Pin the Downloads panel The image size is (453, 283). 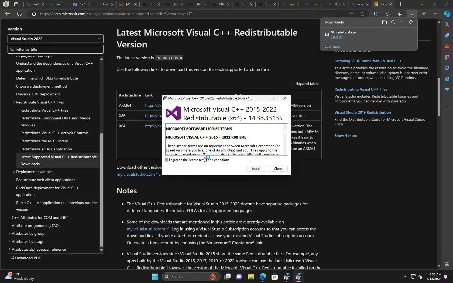coord(410,22)
